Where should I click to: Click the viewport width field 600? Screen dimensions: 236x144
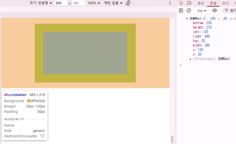(x=61, y=3)
